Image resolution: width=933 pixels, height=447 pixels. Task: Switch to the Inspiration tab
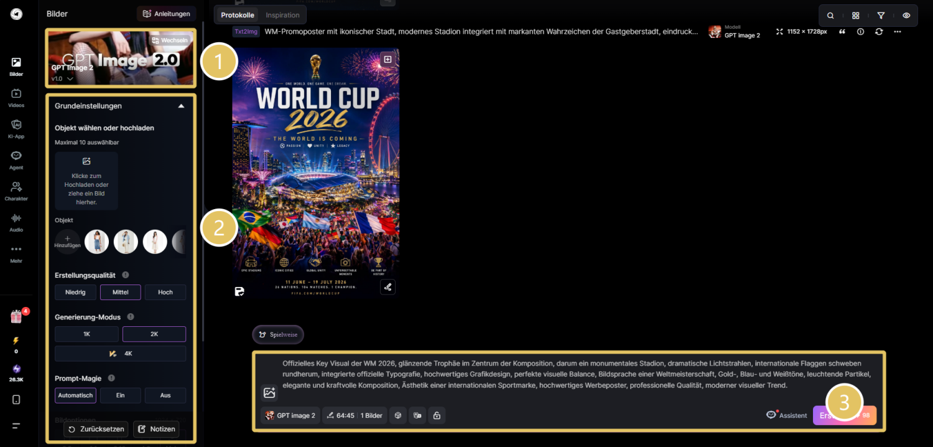(282, 15)
